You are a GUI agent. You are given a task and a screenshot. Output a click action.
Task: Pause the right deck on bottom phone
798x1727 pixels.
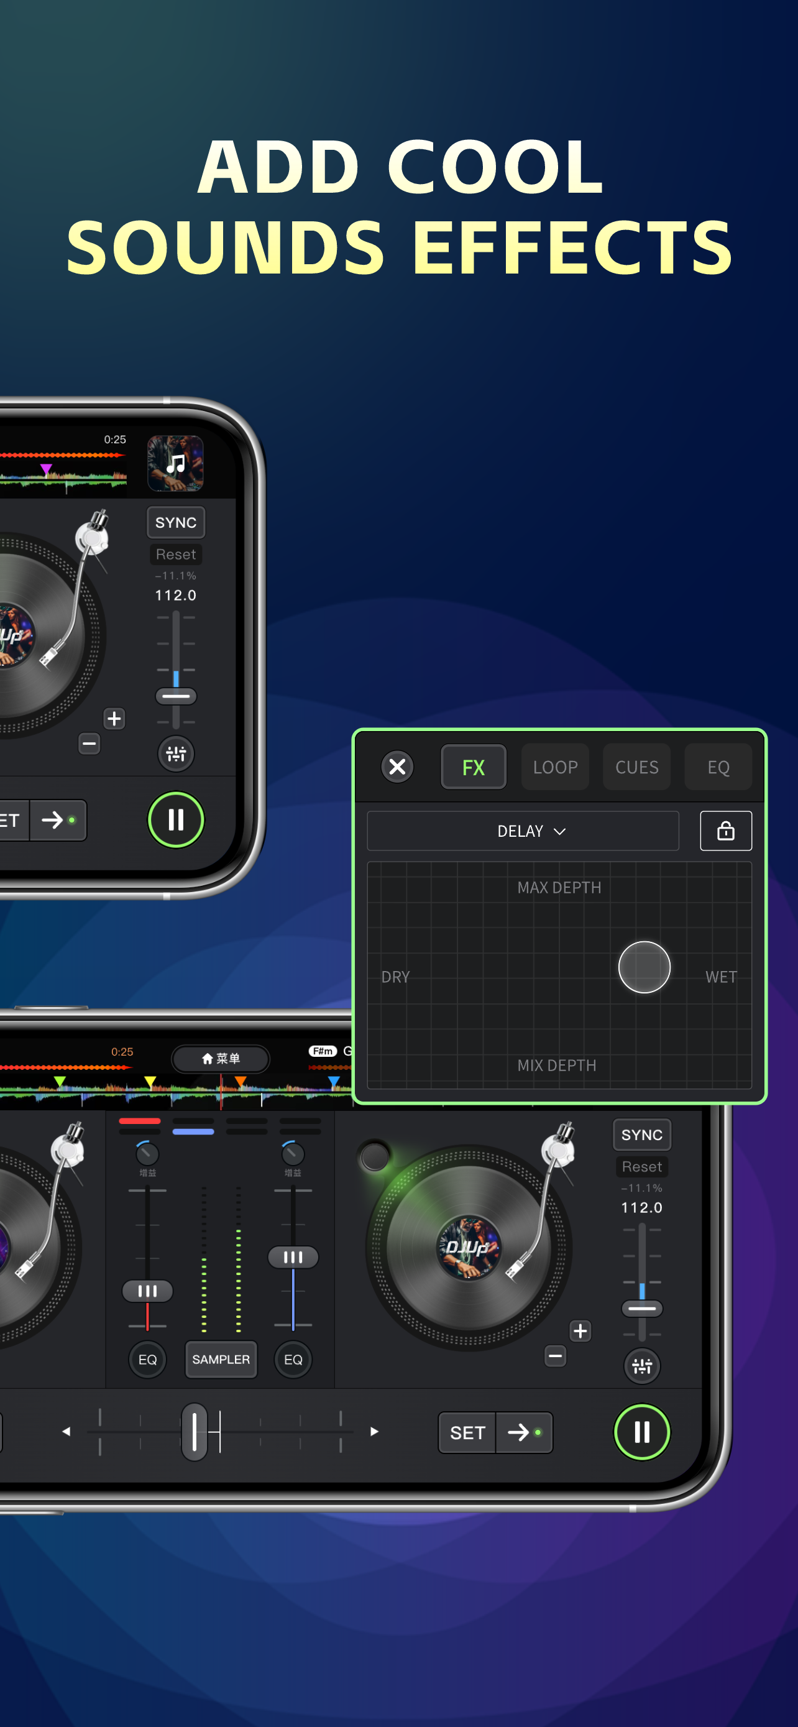[x=642, y=1432]
